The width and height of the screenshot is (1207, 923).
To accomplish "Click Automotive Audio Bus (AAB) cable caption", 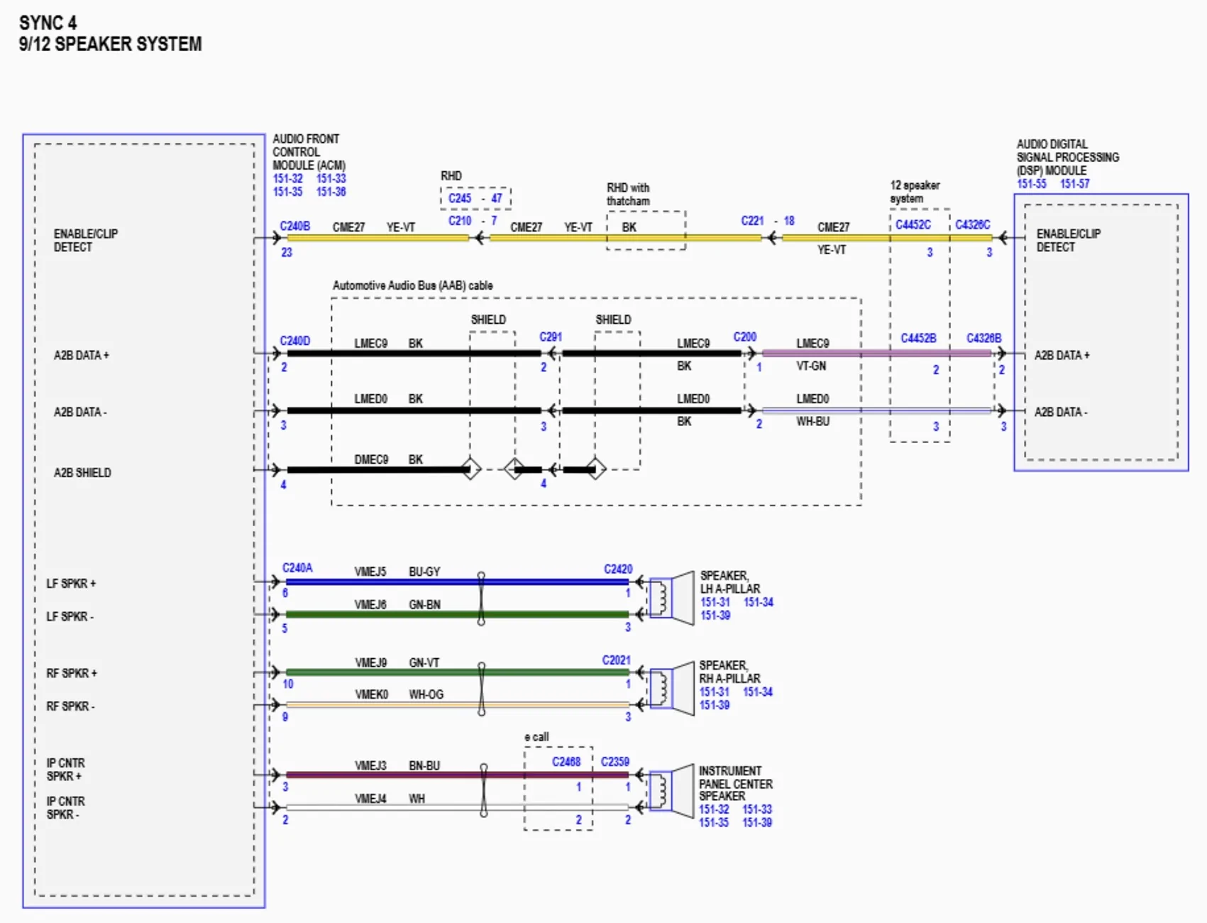I will pos(413,285).
